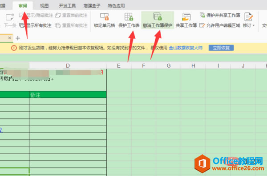Click 重置当前批注
267x176 pixels.
tap(71, 15)
